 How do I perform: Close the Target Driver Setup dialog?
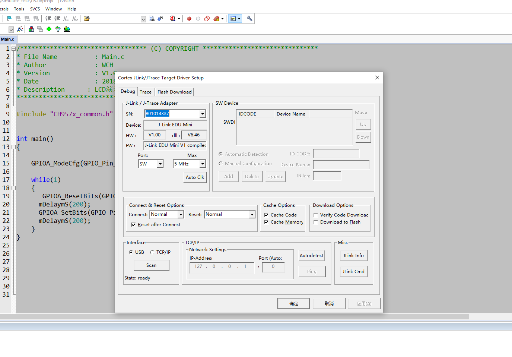click(377, 78)
